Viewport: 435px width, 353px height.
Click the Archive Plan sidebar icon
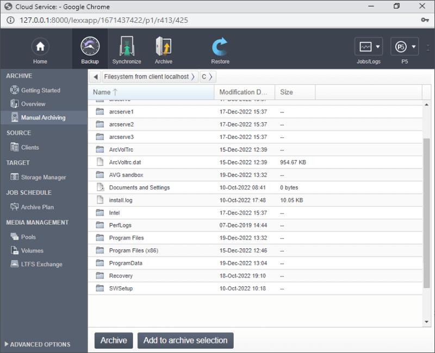click(15, 207)
